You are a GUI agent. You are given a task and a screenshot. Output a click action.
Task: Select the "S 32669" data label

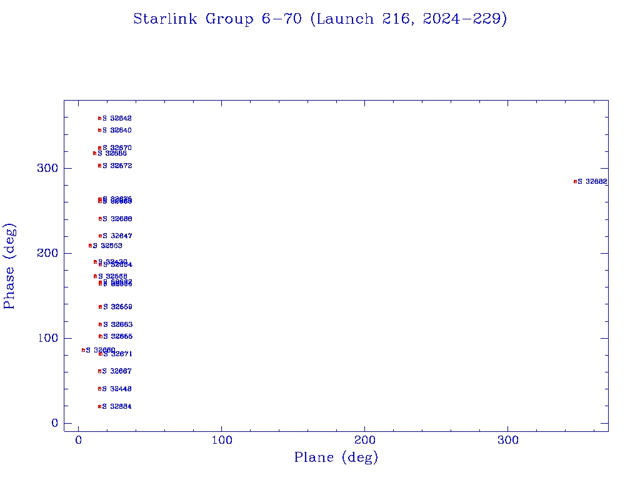coord(117,307)
